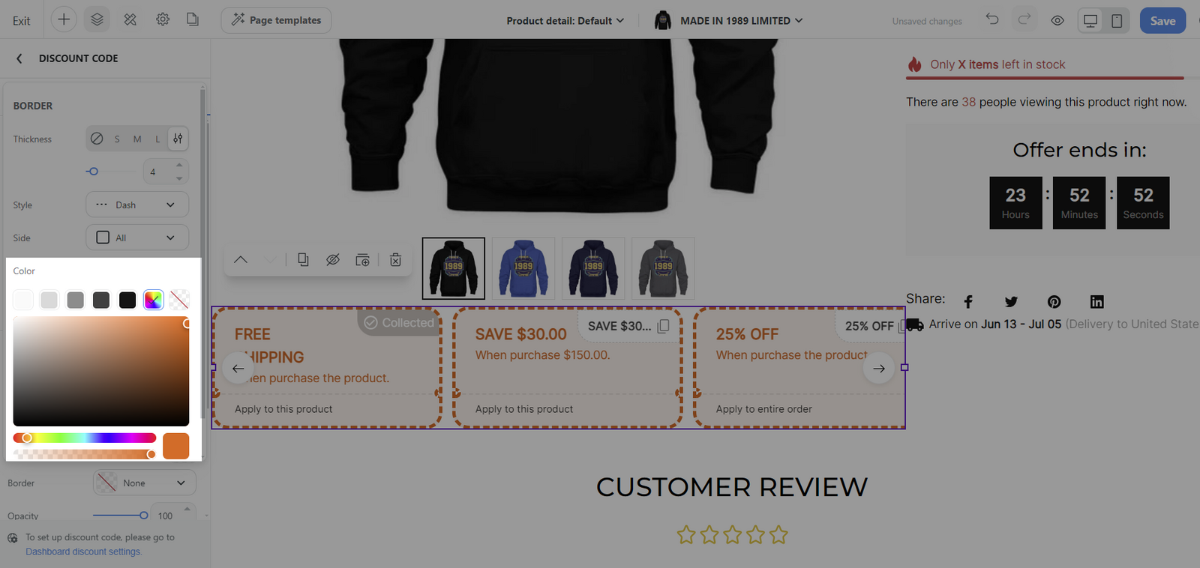
Task: Open the border Style Dash dropdown
Action: coord(137,205)
